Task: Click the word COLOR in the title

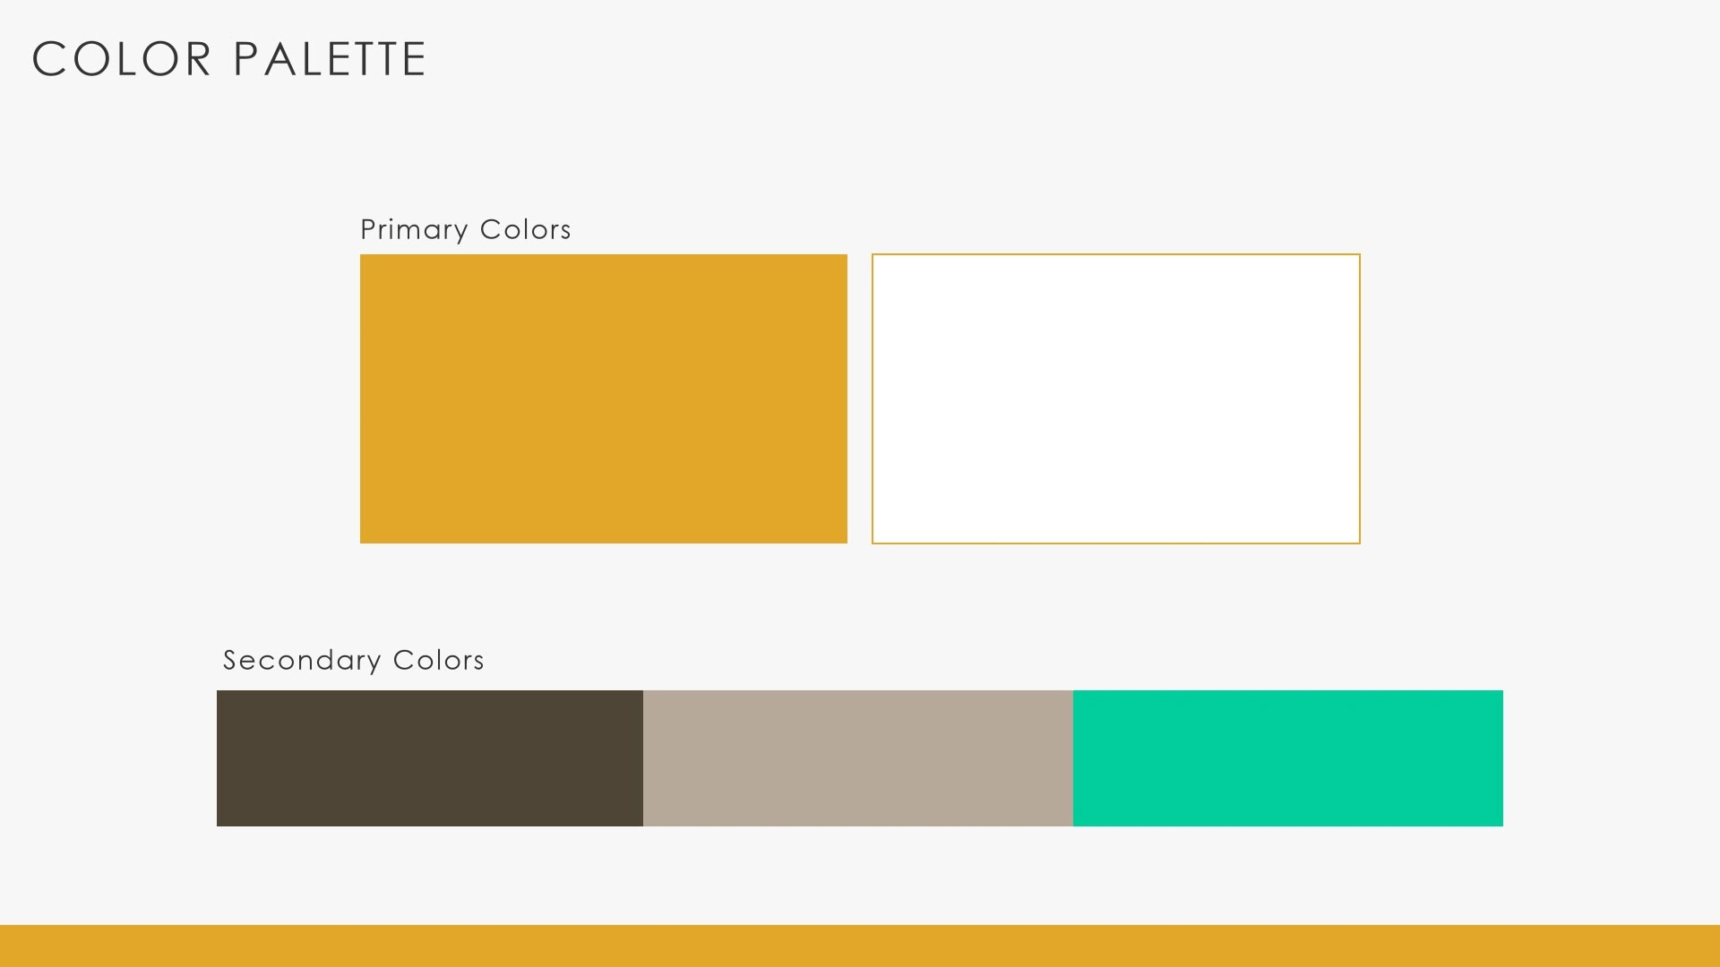Action: click(122, 59)
